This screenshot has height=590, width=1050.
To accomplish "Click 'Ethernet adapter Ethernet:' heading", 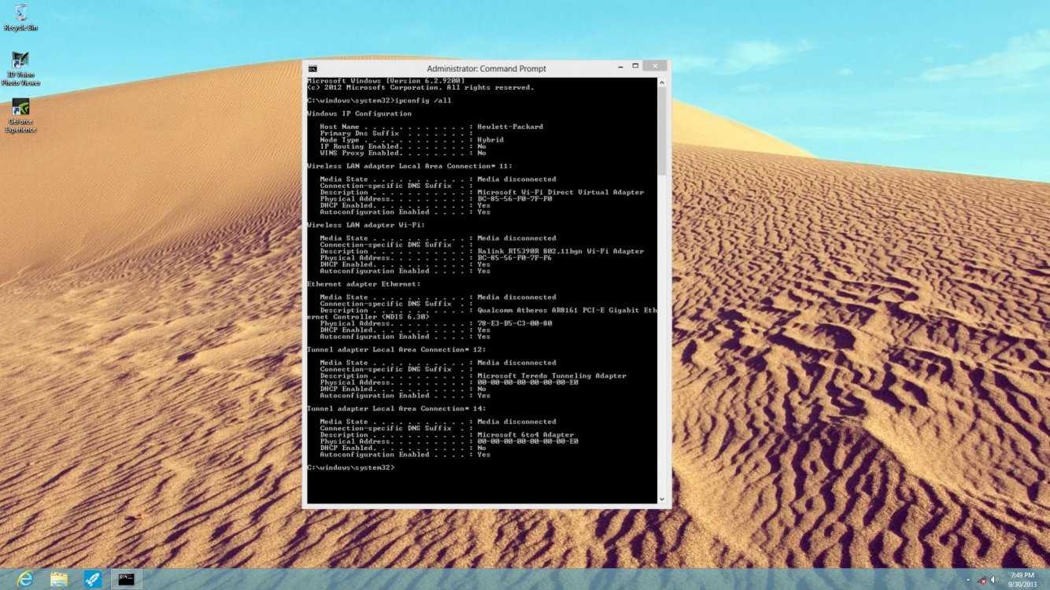I will tap(364, 284).
